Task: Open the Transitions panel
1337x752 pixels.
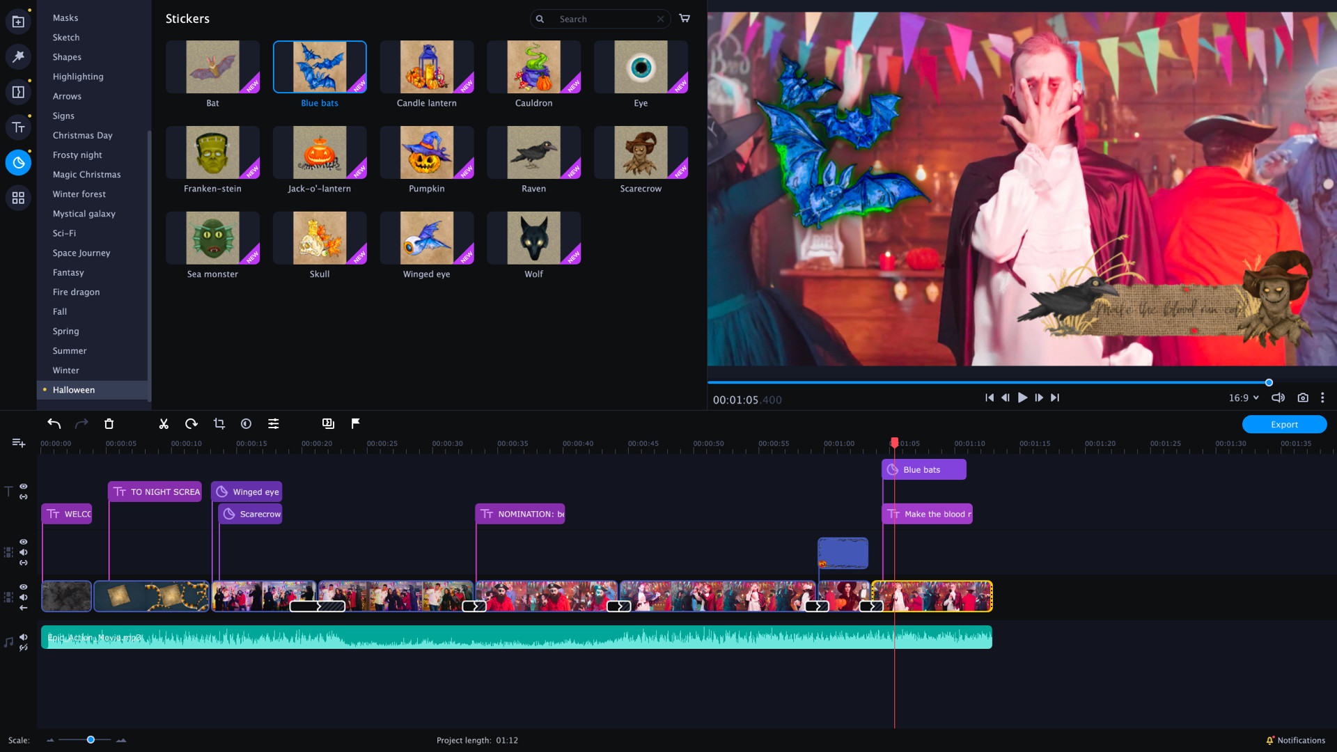Action: pyautogui.click(x=18, y=91)
